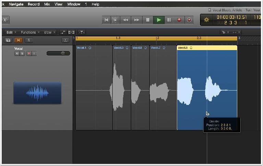Expand the tracks area View dropdown
This screenshot has height=166, width=263.
click(x=49, y=32)
